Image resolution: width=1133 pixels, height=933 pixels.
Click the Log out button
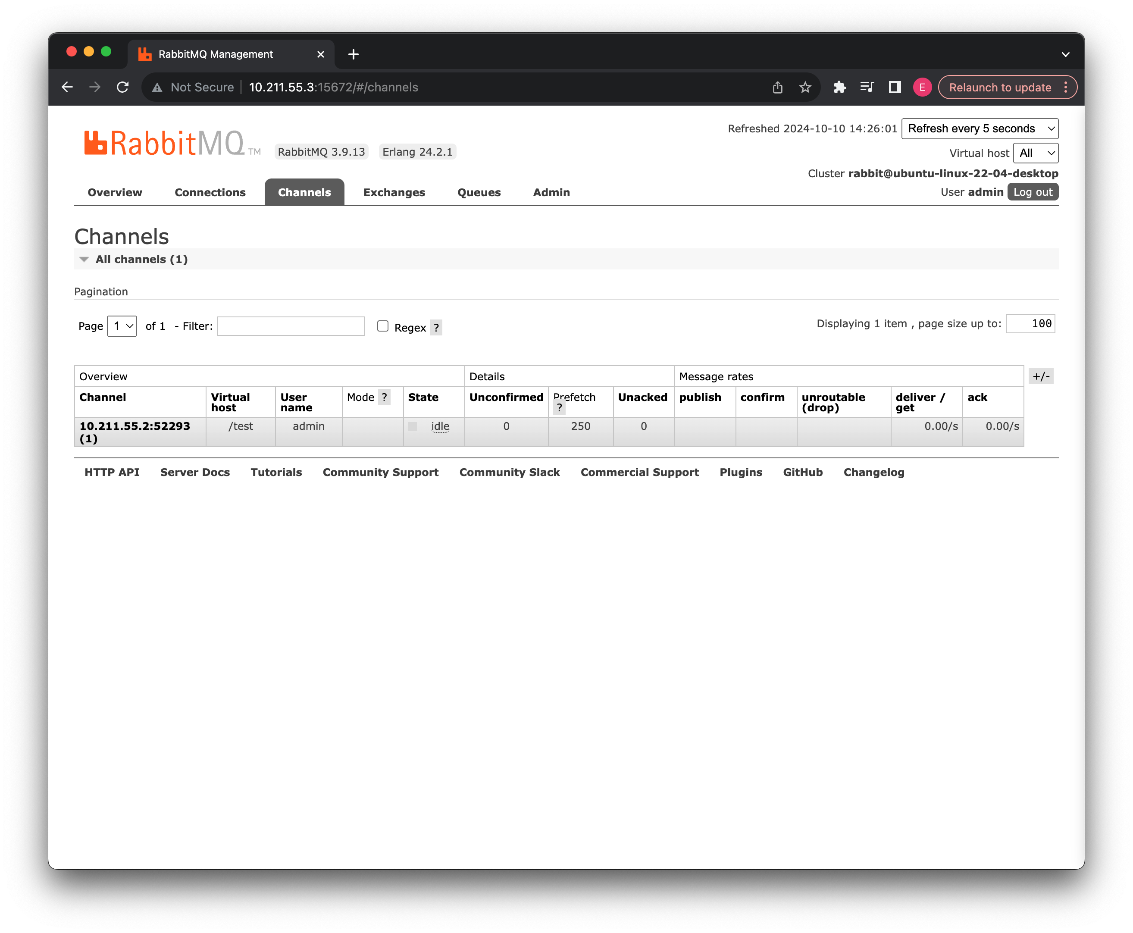coord(1032,192)
